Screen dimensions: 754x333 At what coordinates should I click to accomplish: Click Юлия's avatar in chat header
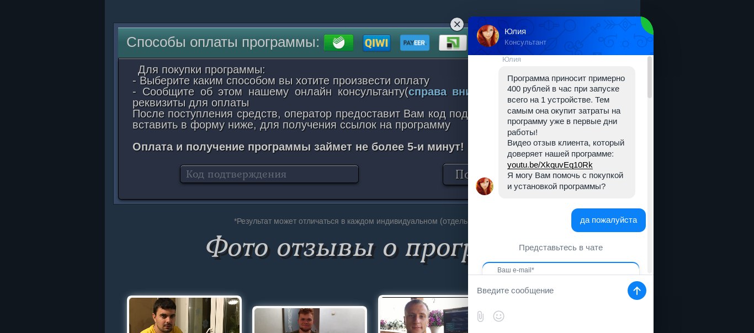click(488, 36)
